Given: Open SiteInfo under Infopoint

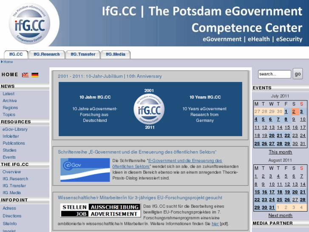Looking at the screenshot, I should click(10, 223).
